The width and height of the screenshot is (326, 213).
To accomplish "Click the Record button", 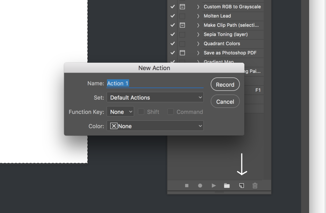I will (225, 84).
